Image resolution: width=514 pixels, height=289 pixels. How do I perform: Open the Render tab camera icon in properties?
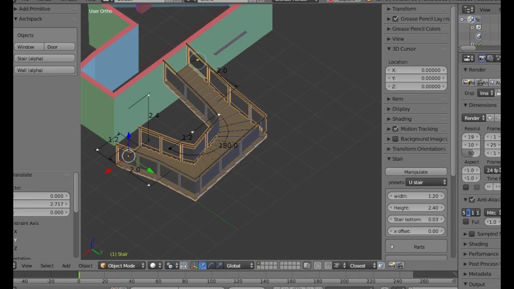(x=483, y=59)
